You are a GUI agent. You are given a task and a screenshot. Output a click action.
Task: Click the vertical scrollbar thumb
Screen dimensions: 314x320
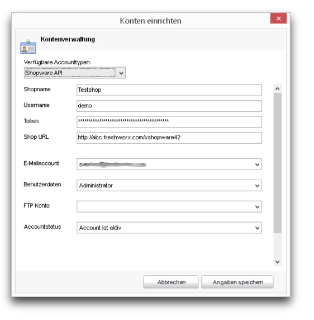point(277,163)
